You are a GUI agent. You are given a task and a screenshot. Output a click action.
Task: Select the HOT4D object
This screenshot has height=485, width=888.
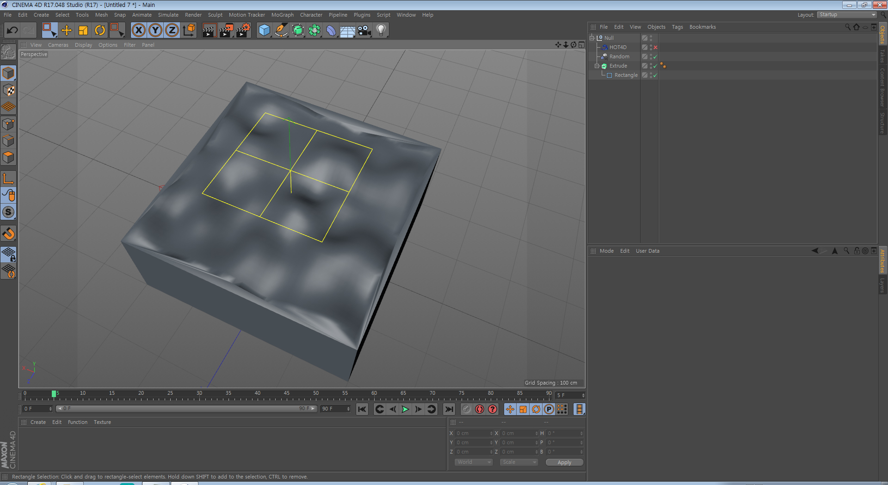(618, 47)
